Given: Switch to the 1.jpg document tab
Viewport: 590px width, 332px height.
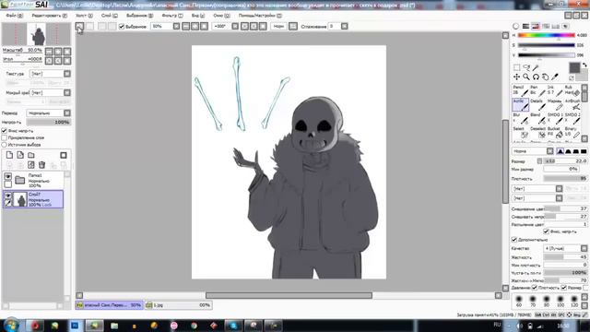Looking at the screenshot, I should tap(178, 305).
